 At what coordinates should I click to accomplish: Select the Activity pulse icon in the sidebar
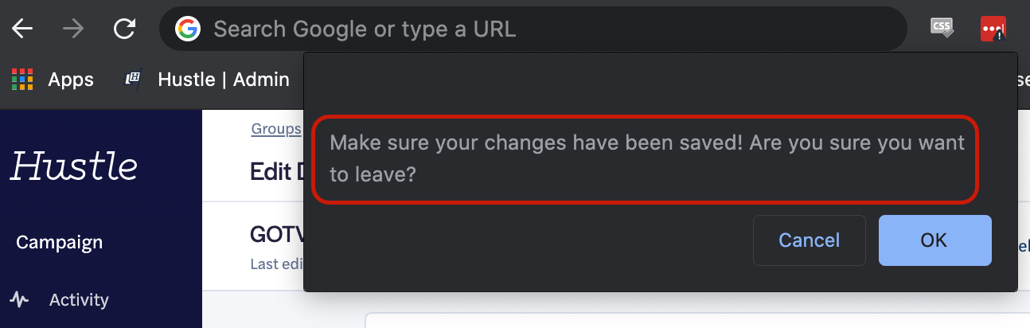(x=20, y=300)
